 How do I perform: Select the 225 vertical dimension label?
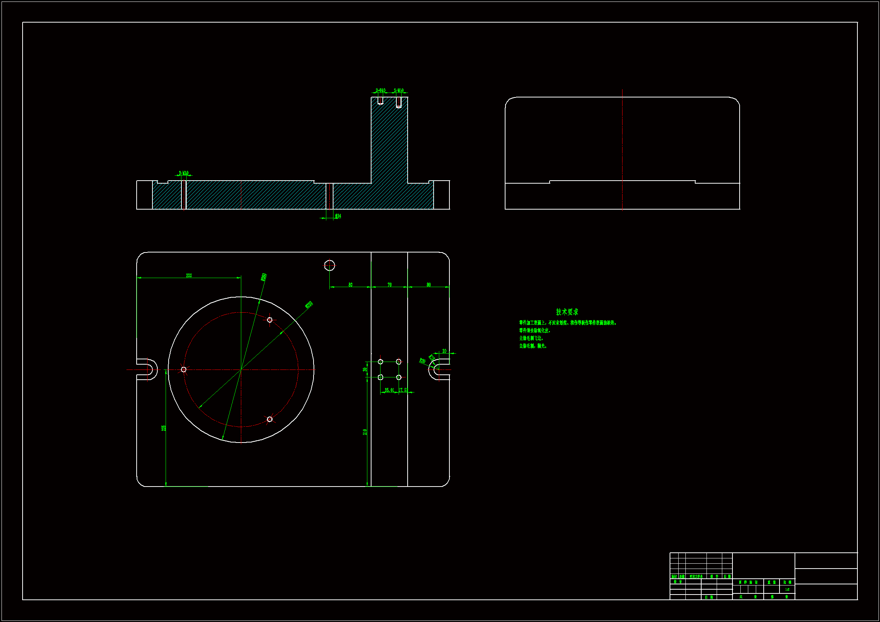pos(164,428)
